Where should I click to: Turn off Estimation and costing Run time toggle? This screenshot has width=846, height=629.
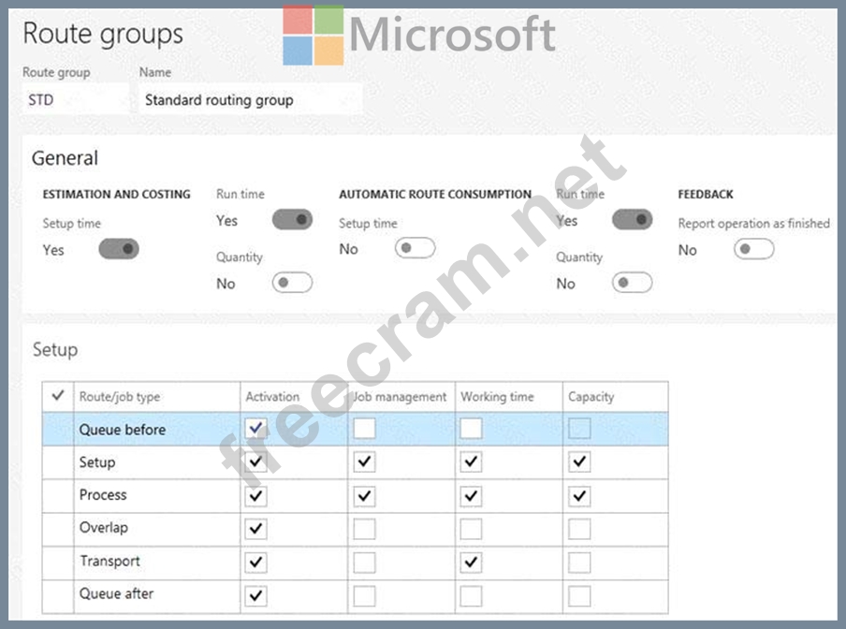click(x=292, y=220)
